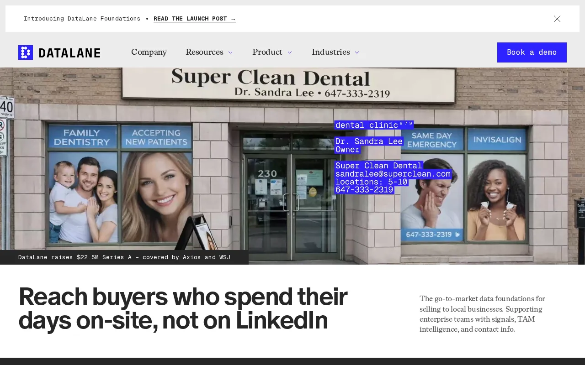Image resolution: width=585 pixels, height=365 pixels.
Task: Click the 'Dr. Sandra Lee' overlay label
Action: click(369, 141)
